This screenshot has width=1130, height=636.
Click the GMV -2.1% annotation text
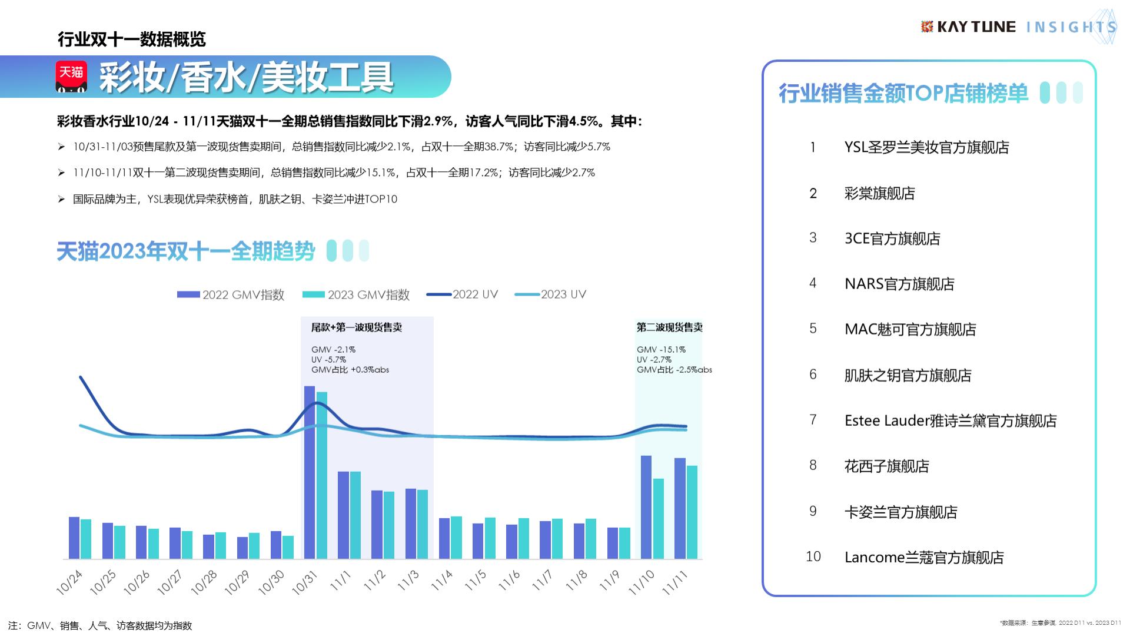(334, 350)
